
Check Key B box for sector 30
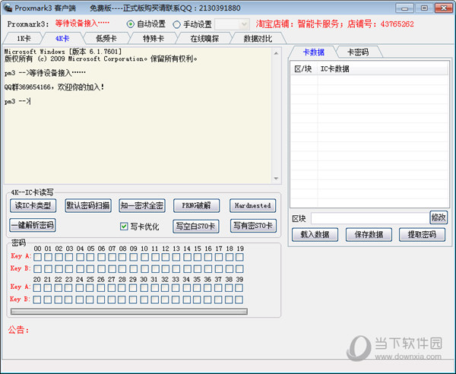coord(144,300)
